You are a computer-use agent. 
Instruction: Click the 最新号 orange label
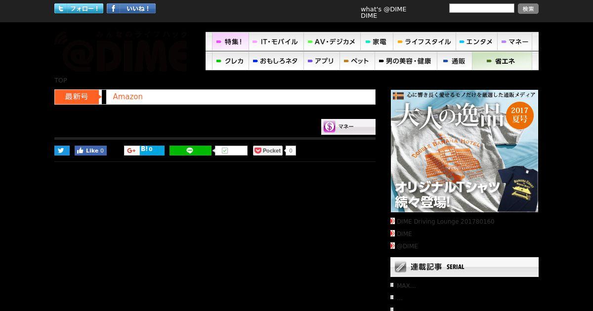77,97
